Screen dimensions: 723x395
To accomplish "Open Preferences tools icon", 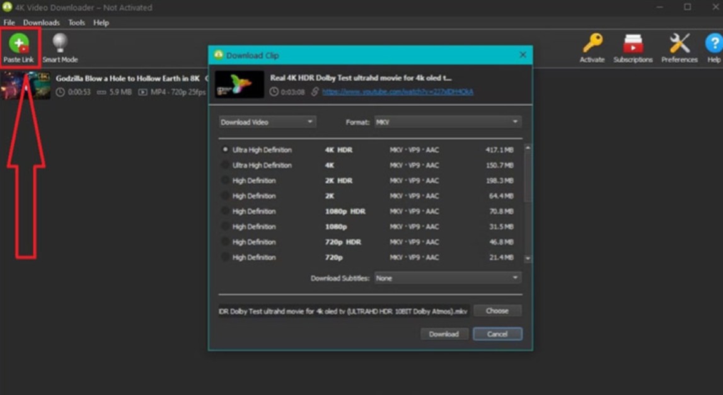I will click(679, 43).
